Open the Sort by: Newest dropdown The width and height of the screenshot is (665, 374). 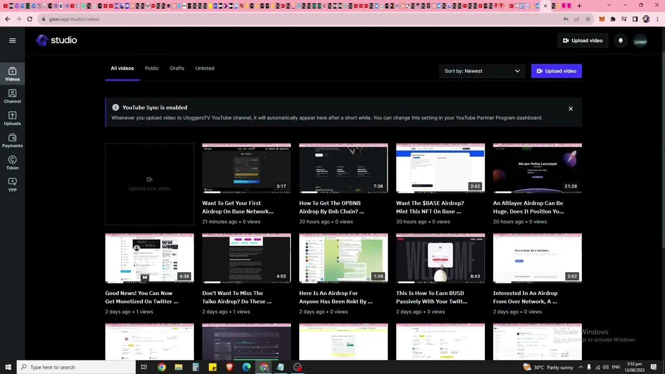[482, 71]
